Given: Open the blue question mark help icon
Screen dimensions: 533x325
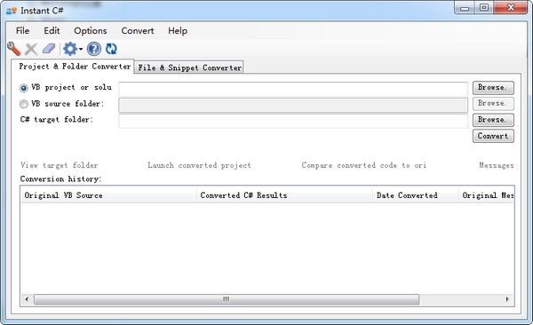Looking at the screenshot, I should [x=94, y=49].
